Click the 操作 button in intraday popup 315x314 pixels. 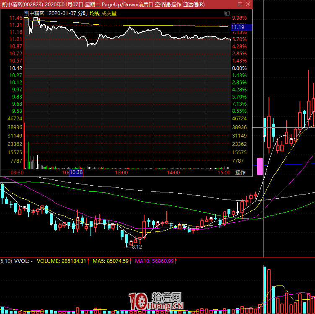240,172
